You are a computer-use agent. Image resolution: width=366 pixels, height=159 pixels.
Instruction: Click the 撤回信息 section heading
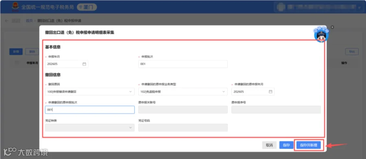tap(53, 75)
